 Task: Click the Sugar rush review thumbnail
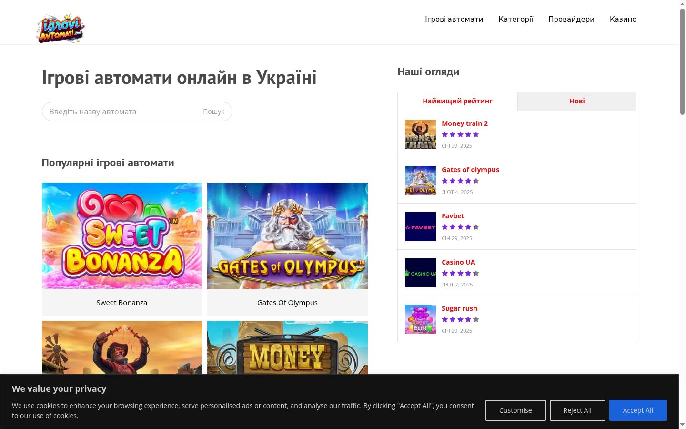click(x=420, y=319)
